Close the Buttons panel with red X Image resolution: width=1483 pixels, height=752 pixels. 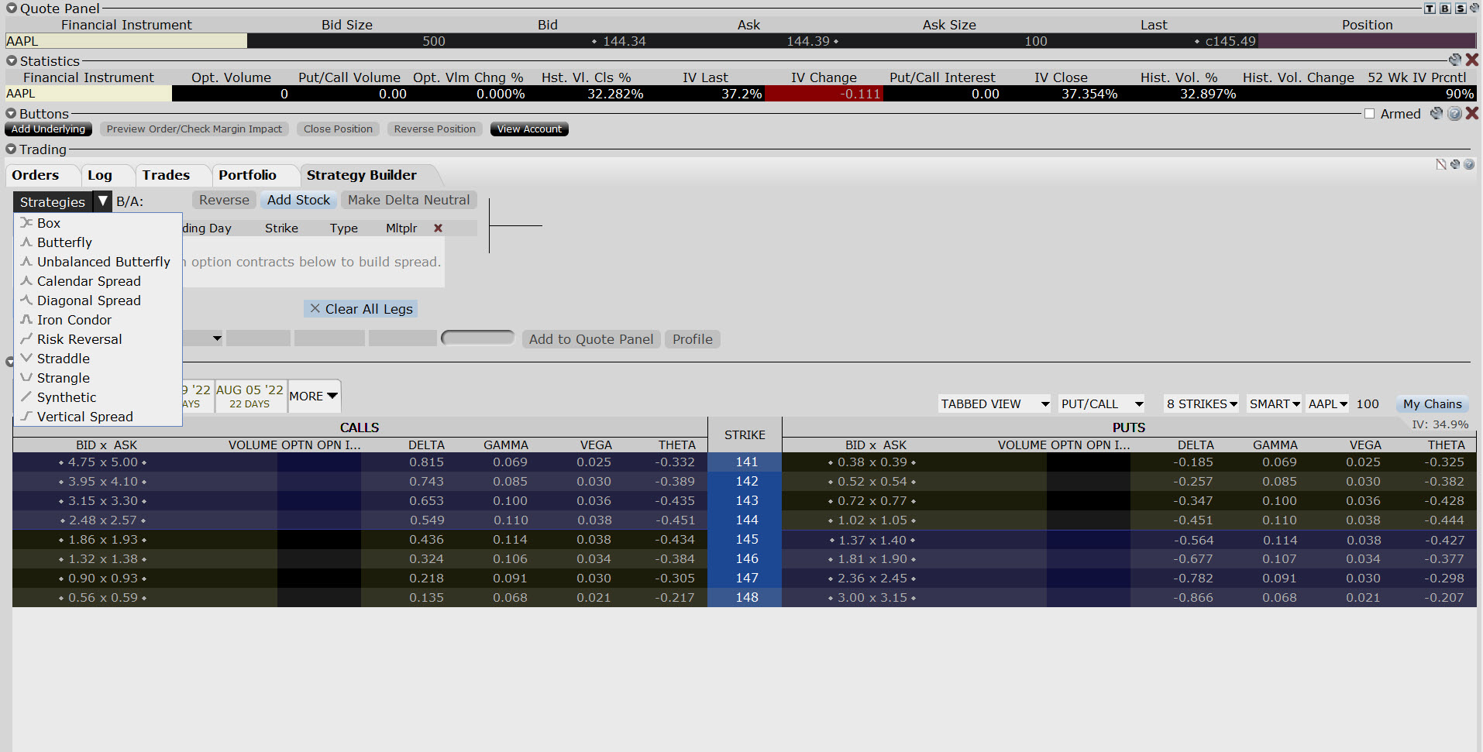(x=1472, y=113)
